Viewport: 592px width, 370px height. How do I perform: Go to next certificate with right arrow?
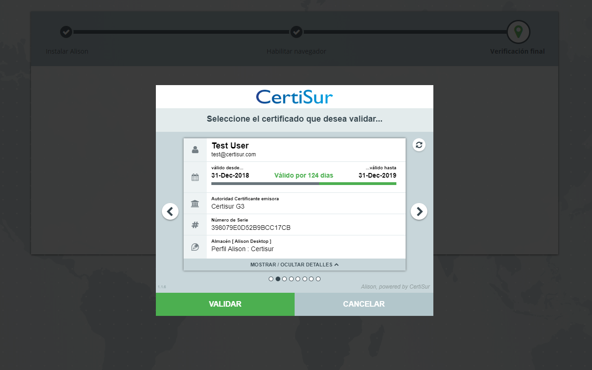point(419,211)
